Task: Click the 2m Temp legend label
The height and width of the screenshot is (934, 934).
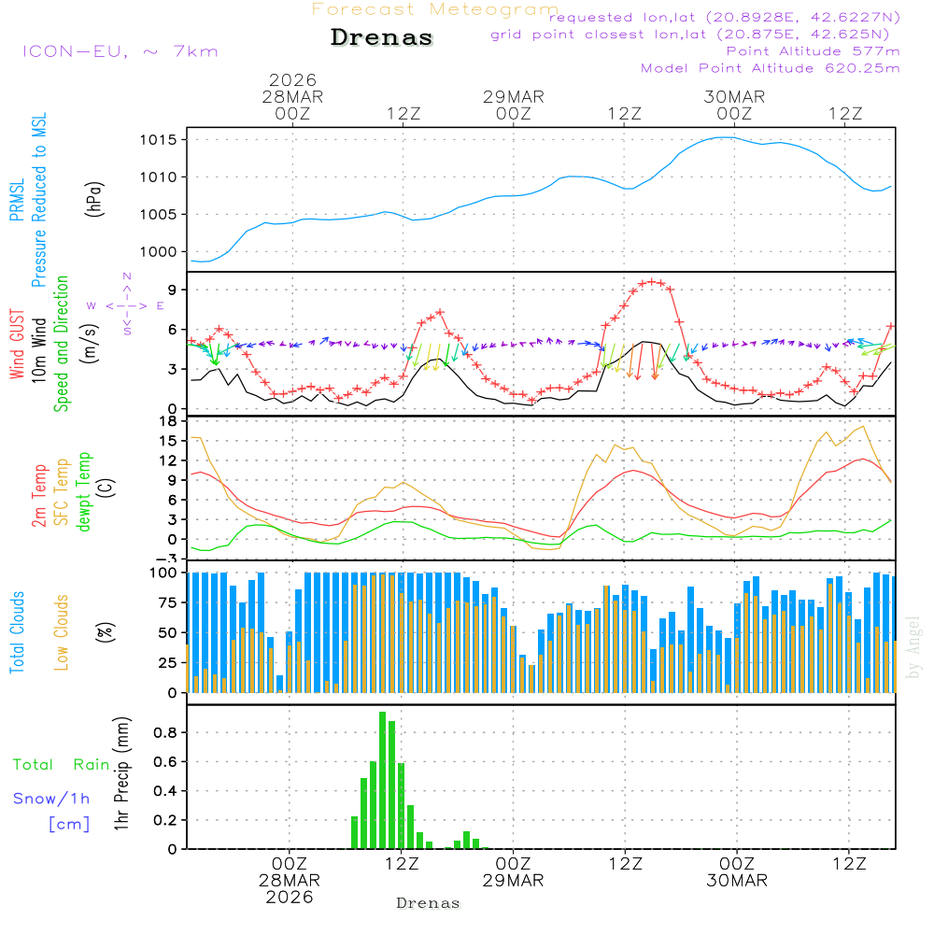Action: 39,493
